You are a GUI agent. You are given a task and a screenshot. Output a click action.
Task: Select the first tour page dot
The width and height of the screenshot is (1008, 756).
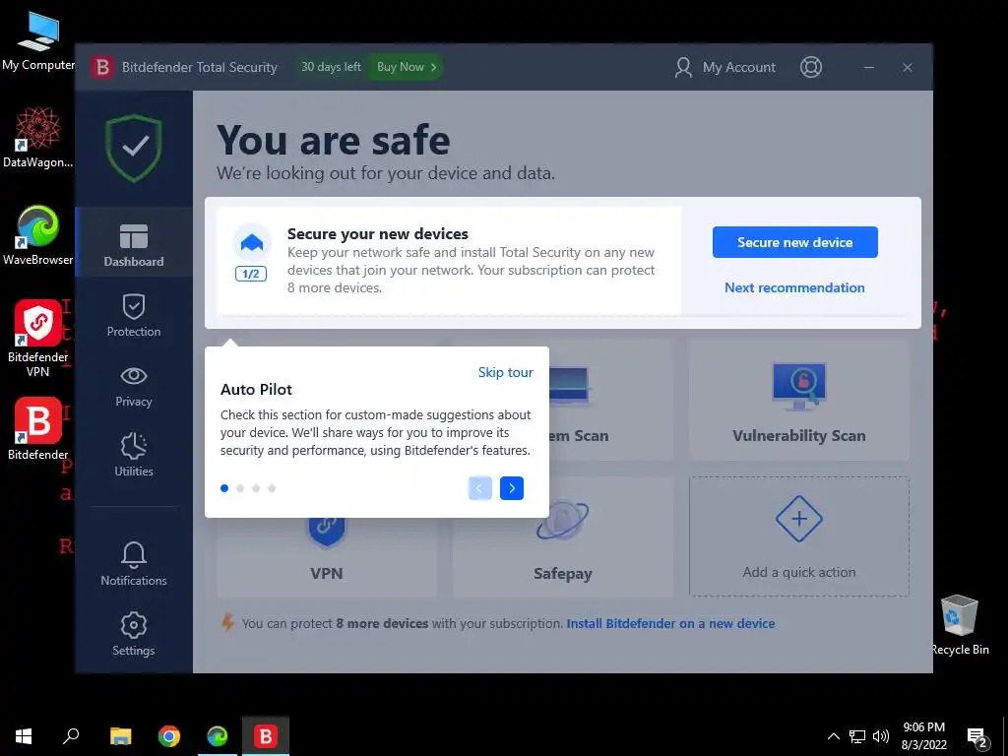click(224, 488)
